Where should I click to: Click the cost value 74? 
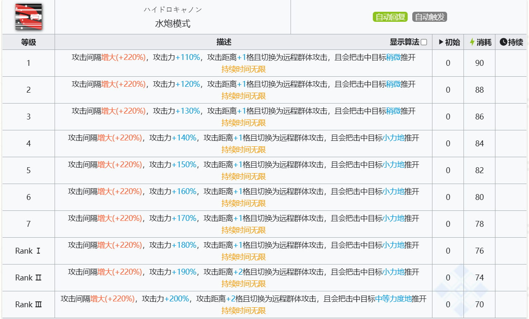[x=479, y=278]
